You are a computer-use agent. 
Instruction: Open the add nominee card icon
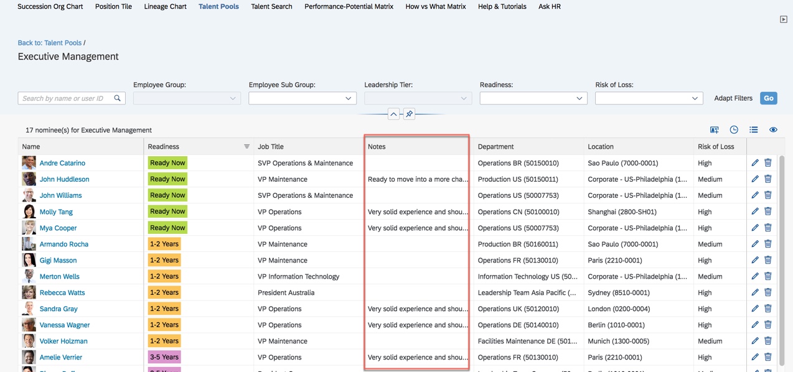point(714,129)
